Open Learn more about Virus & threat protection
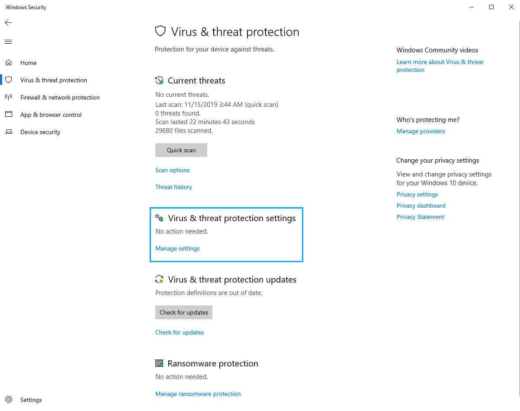Viewport: 520px width, 411px height. 440,66
